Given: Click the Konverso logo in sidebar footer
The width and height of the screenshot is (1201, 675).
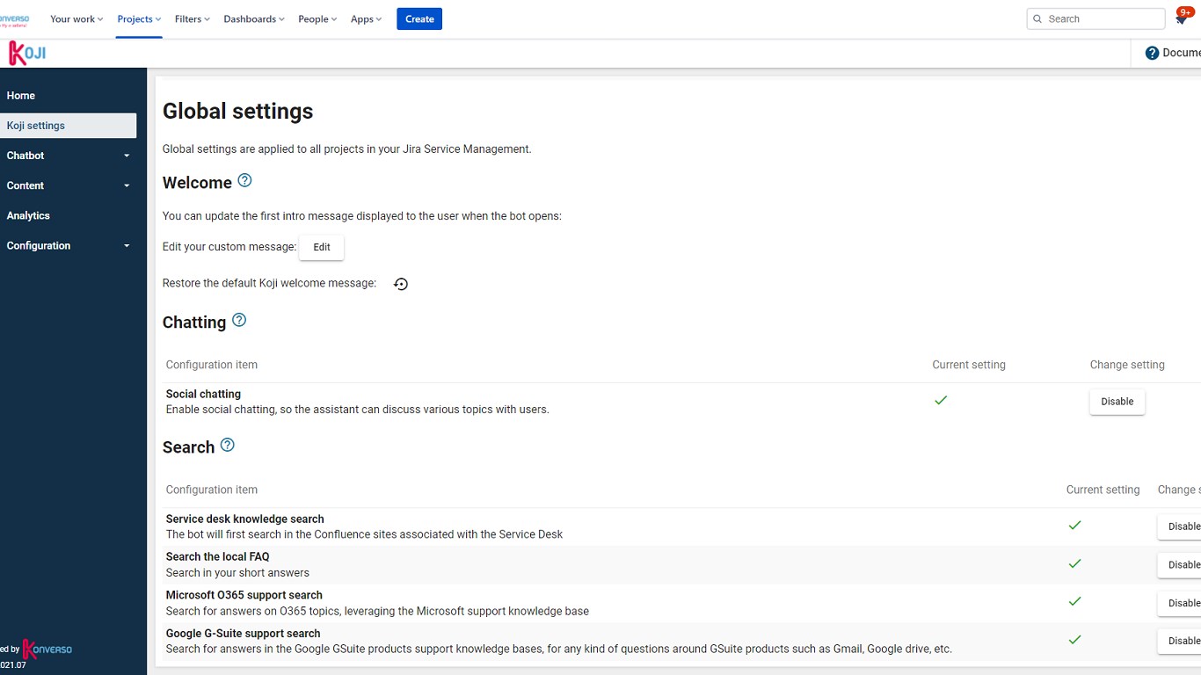Looking at the screenshot, I should pos(47,650).
